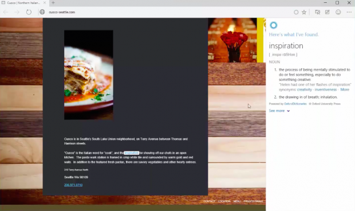Click the Forward navigation arrow
Viewport: 355px width, 211px height.
pos(17,12)
